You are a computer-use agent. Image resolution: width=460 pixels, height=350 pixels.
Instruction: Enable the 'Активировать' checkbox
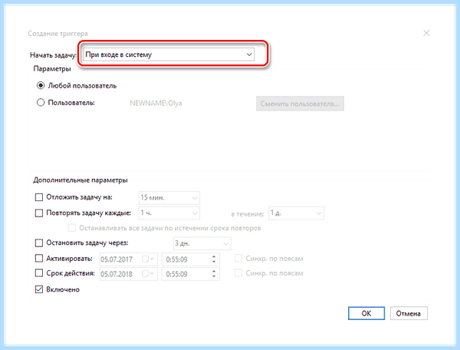pyautogui.click(x=39, y=259)
